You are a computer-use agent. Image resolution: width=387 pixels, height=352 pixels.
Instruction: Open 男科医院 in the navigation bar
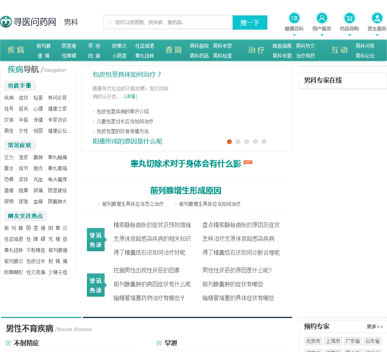click(x=199, y=46)
